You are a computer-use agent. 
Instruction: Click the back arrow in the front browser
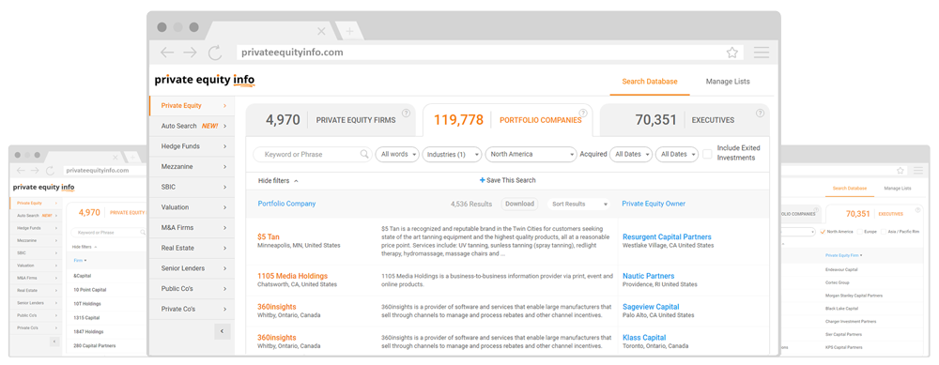pyautogui.click(x=167, y=53)
